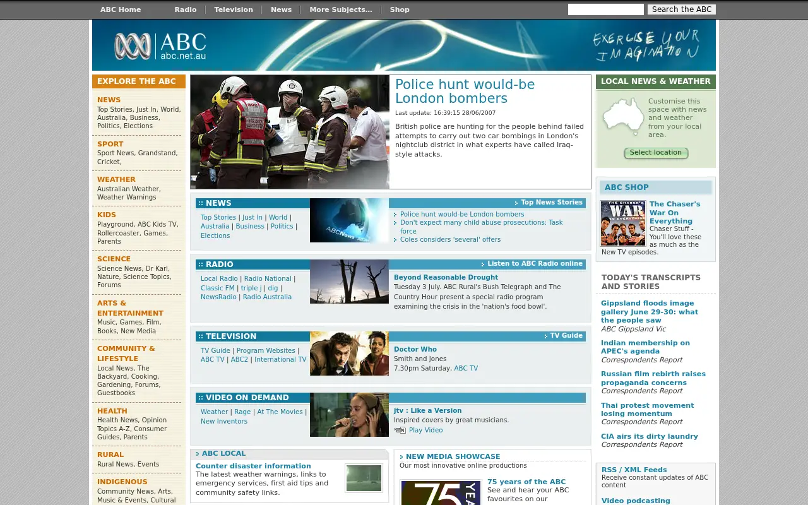808x505 pixels.
Task: Click the Search the ABC button
Action: pos(682,9)
